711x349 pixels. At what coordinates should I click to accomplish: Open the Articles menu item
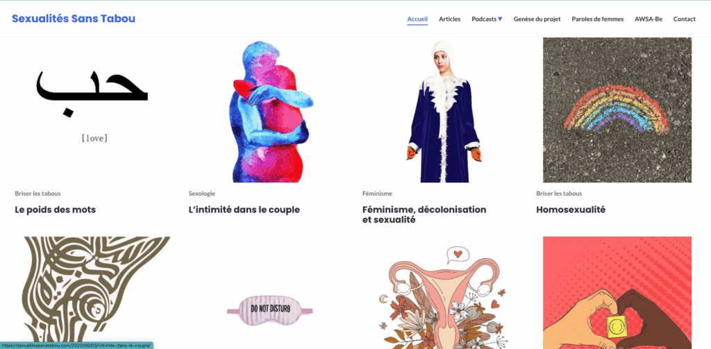pyautogui.click(x=449, y=19)
